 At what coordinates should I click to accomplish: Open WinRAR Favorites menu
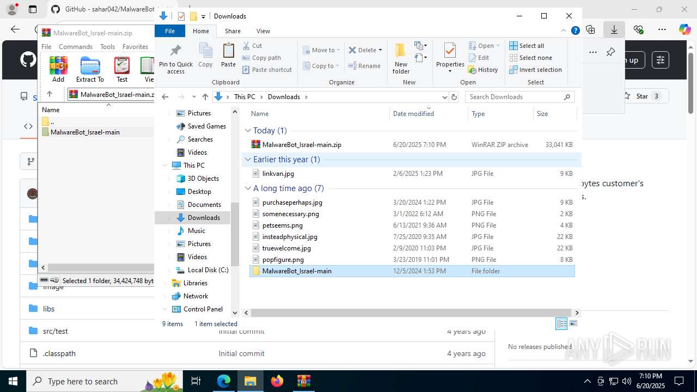click(x=135, y=47)
